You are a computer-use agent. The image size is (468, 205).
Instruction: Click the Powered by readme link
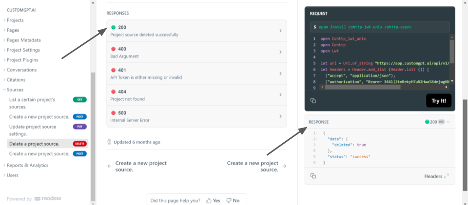tap(34, 199)
